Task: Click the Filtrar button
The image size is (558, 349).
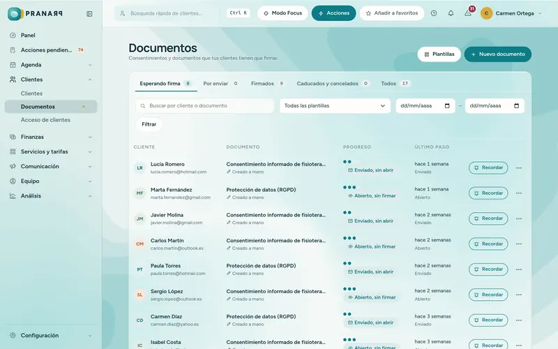Action: click(x=149, y=124)
